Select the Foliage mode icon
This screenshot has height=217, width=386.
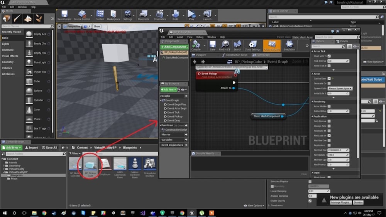click(x=39, y=18)
